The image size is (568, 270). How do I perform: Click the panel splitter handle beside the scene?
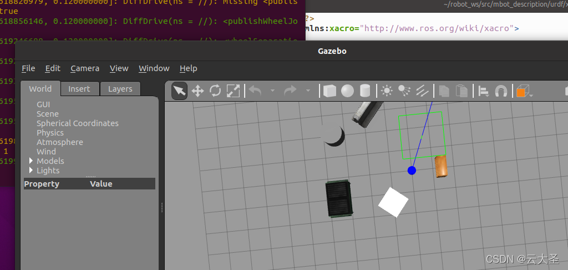(161, 208)
